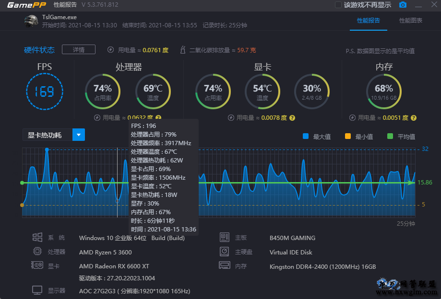Screen dimensions: 441x299
Task: Open the 显卡热功耗 dropdown arrow
Action: click(79, 135)
